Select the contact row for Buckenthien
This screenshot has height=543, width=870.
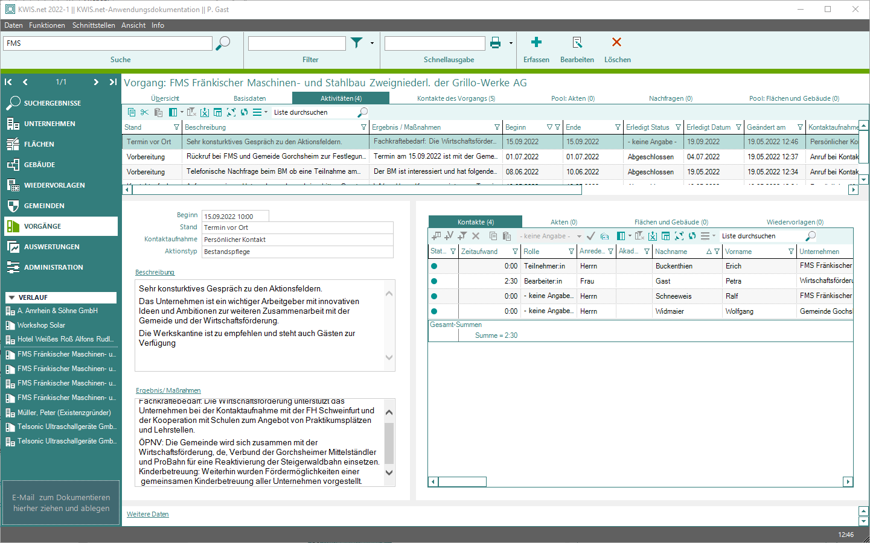pos(641,266)
